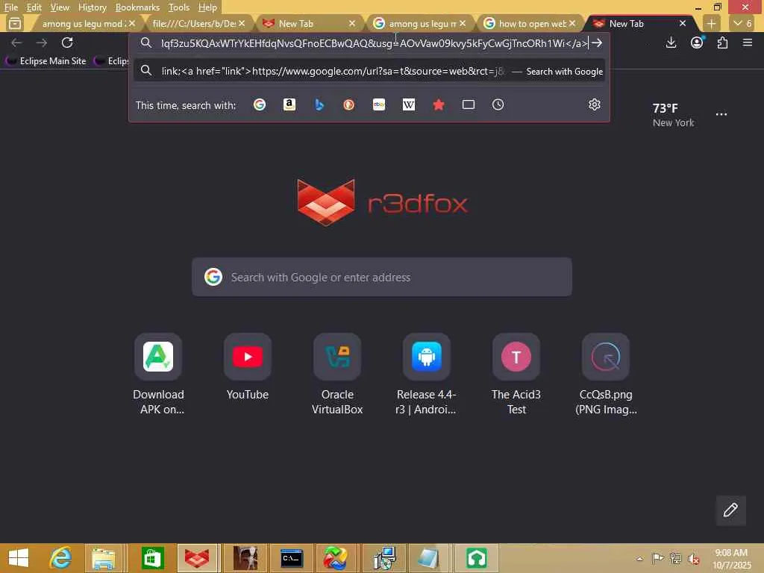The width and height of the screenshot is (764, 573).
Task: Switch to 'how to open web' tab
Action: pos(532,23)
